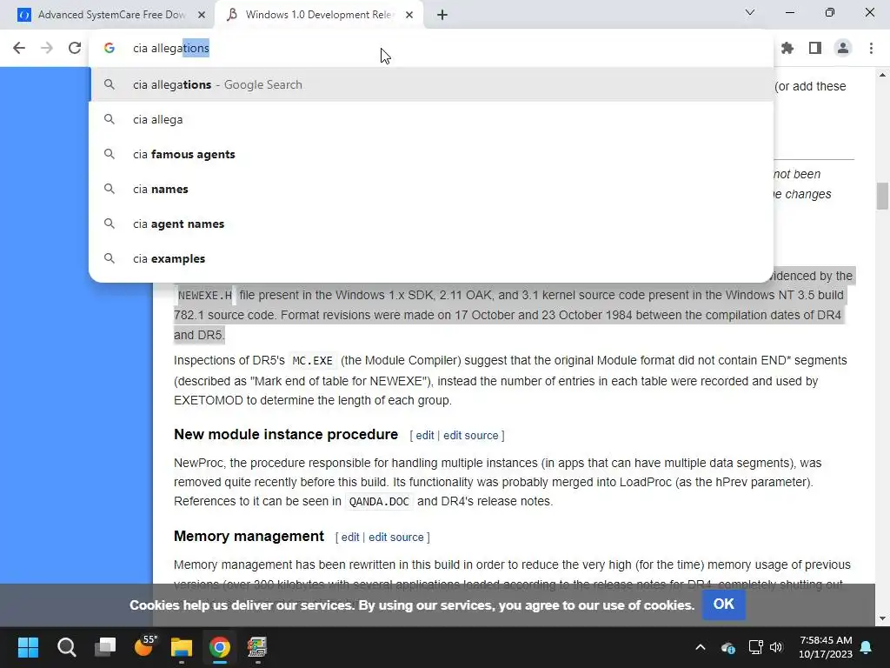Viewport: 890px width, 668px height.
Task: Click the forward navigation arrow
Action: tap(47, 49)
